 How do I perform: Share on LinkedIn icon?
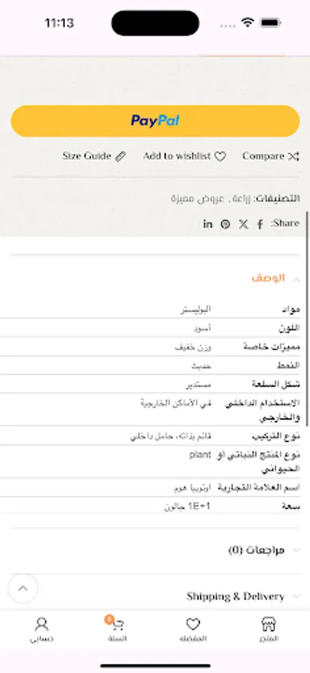pos(208,224)
